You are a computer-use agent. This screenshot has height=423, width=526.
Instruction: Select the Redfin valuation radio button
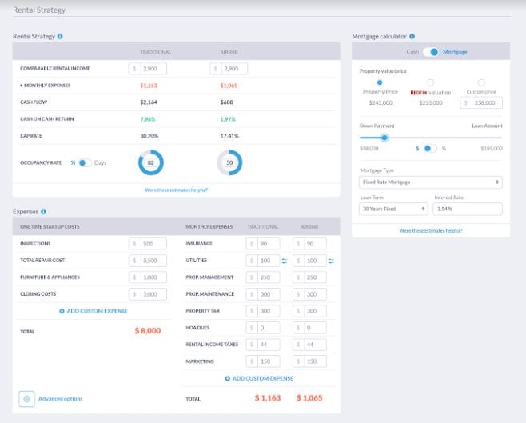coord(430,82)
